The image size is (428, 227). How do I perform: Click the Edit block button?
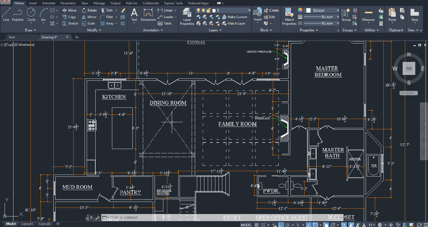[x=269, y=17]
